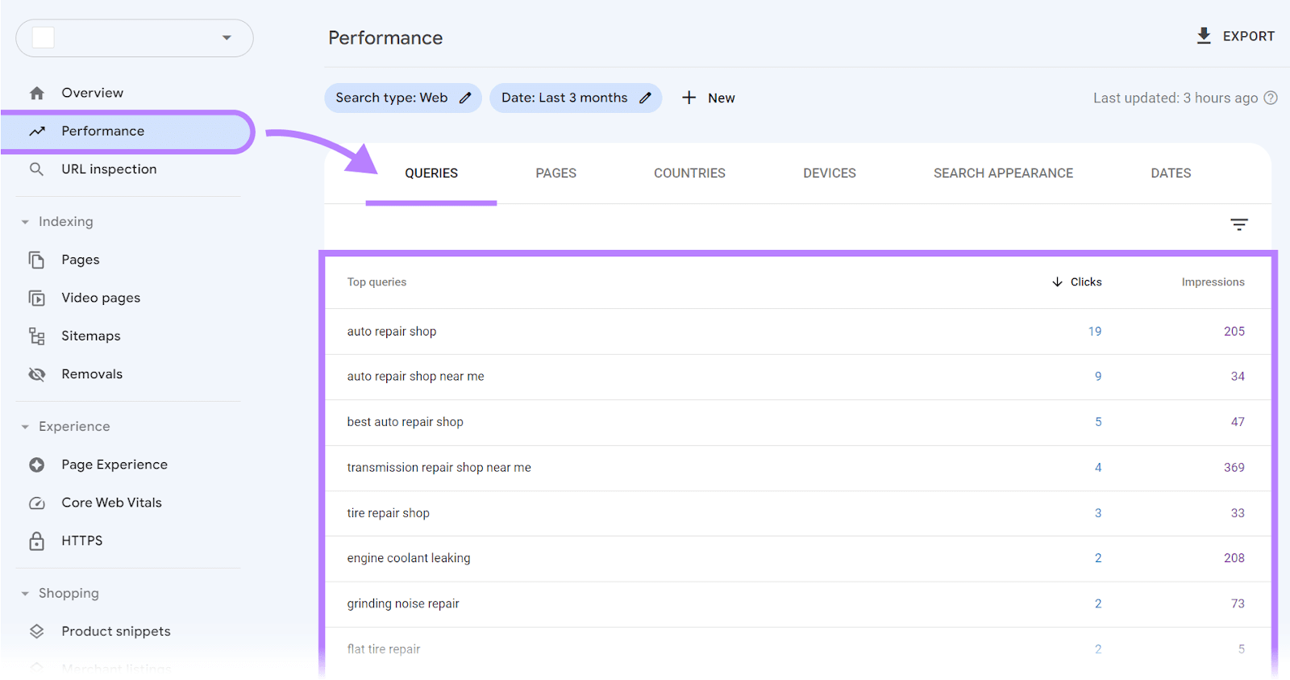Click the Page Experience plus-circle icon
Viewport: 1290px width, 680px height.
pyautogui.click(x=37, y=465)
